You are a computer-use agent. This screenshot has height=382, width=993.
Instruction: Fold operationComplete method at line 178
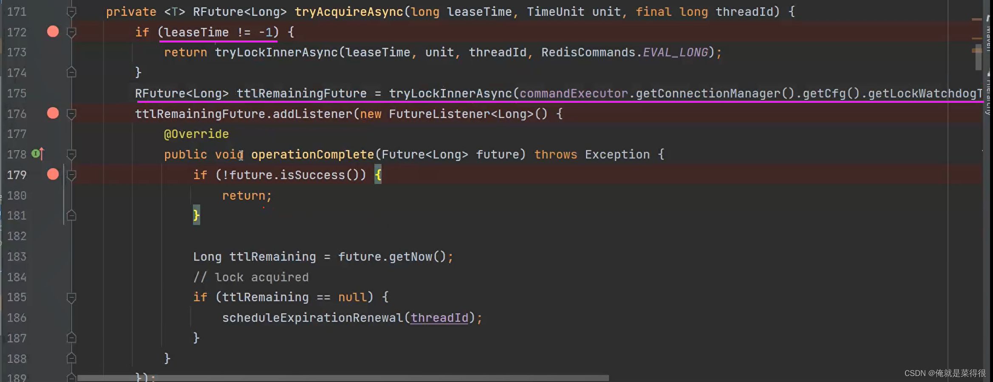(71, 155)
